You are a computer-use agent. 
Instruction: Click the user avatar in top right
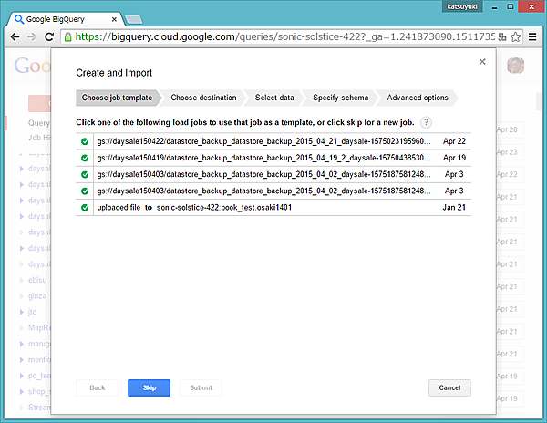tap(518, 68)
